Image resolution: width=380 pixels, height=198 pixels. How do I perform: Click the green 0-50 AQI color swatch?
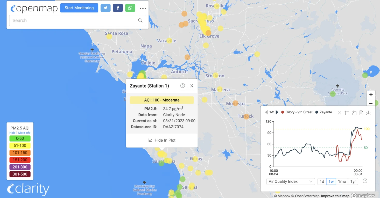20,138
